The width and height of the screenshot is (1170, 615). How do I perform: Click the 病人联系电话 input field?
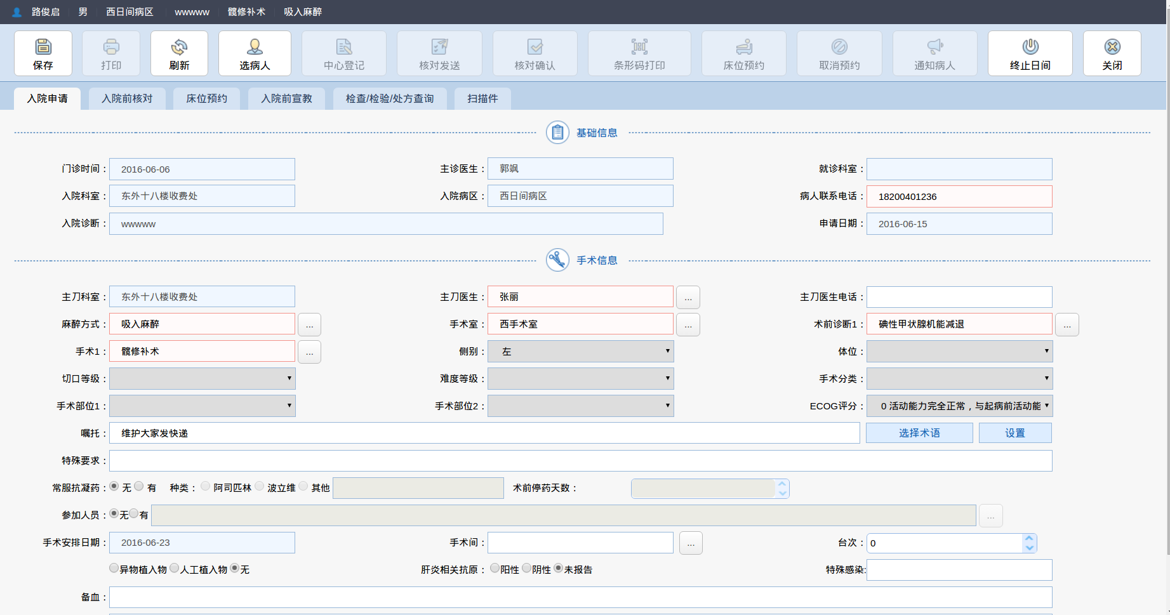tap(959, 197)
